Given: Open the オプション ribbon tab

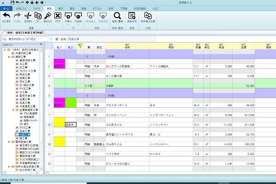Looking at the screenshot, I should [x=97, y=8].
